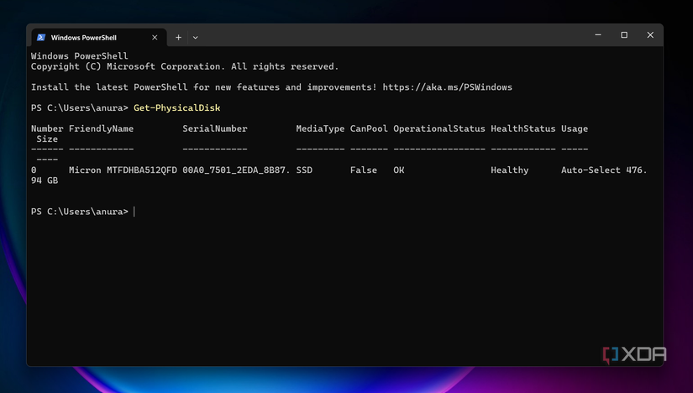This screenshot has height=393, width=693.
Task: Click the CanPool column header
Action: [x=369, y=128]
